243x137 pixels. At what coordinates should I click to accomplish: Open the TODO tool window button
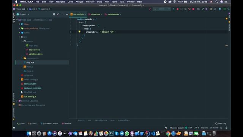33,123
